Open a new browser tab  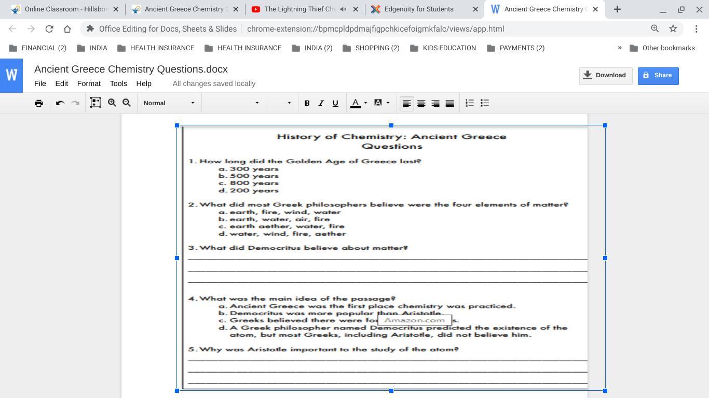click(617, 9)
